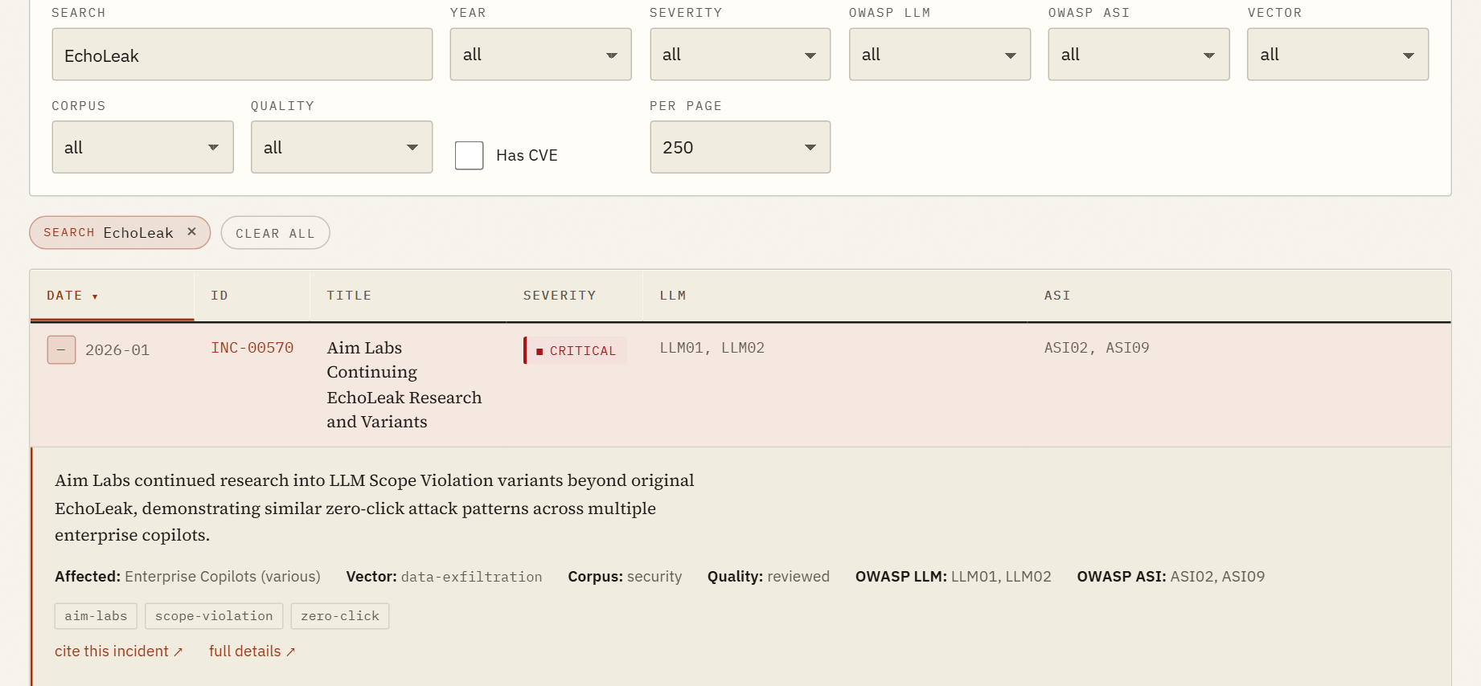Collapse the INC-00570 incident row
This screenshot has height=686, width=1481.
61,350
